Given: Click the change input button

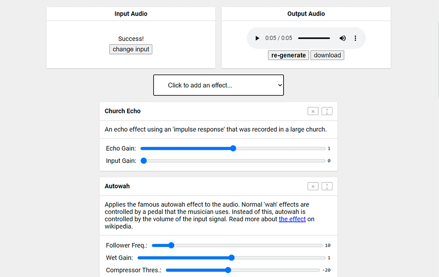Looking at the screenshot, I should [x=131, y=49].
